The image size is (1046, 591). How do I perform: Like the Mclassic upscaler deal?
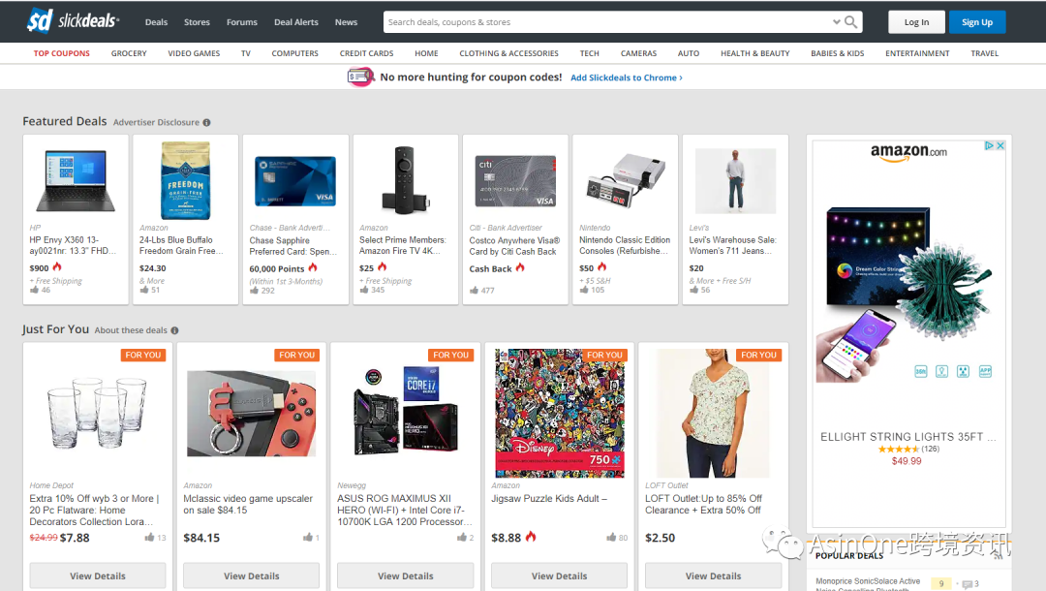308,537
